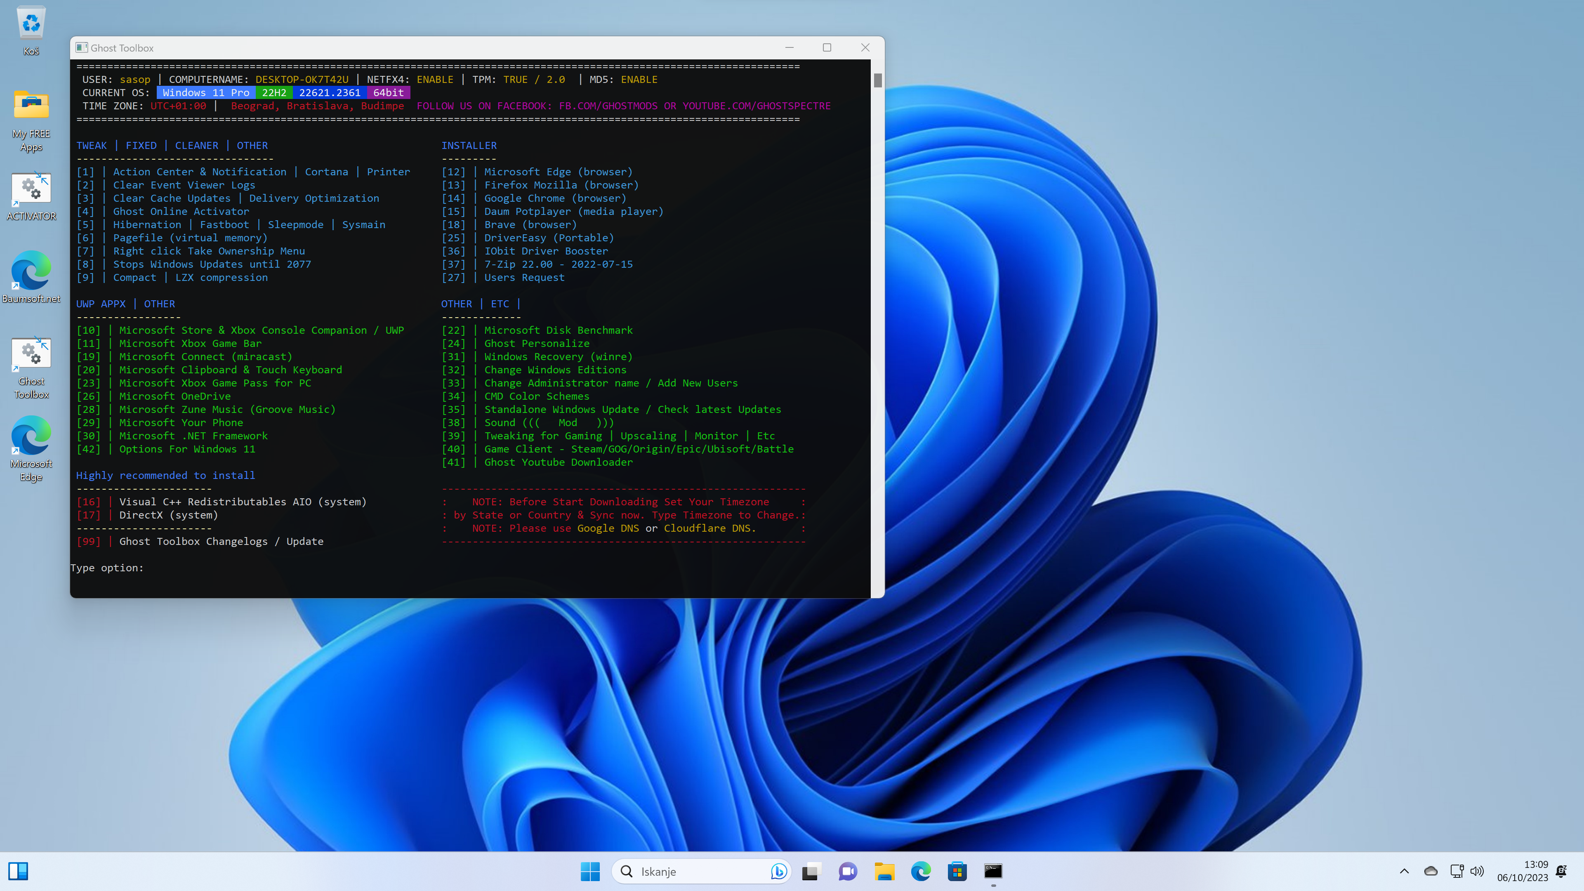1584x891 pixels.
Task: Open the volume speaker tray icon
Action: 1477,871
